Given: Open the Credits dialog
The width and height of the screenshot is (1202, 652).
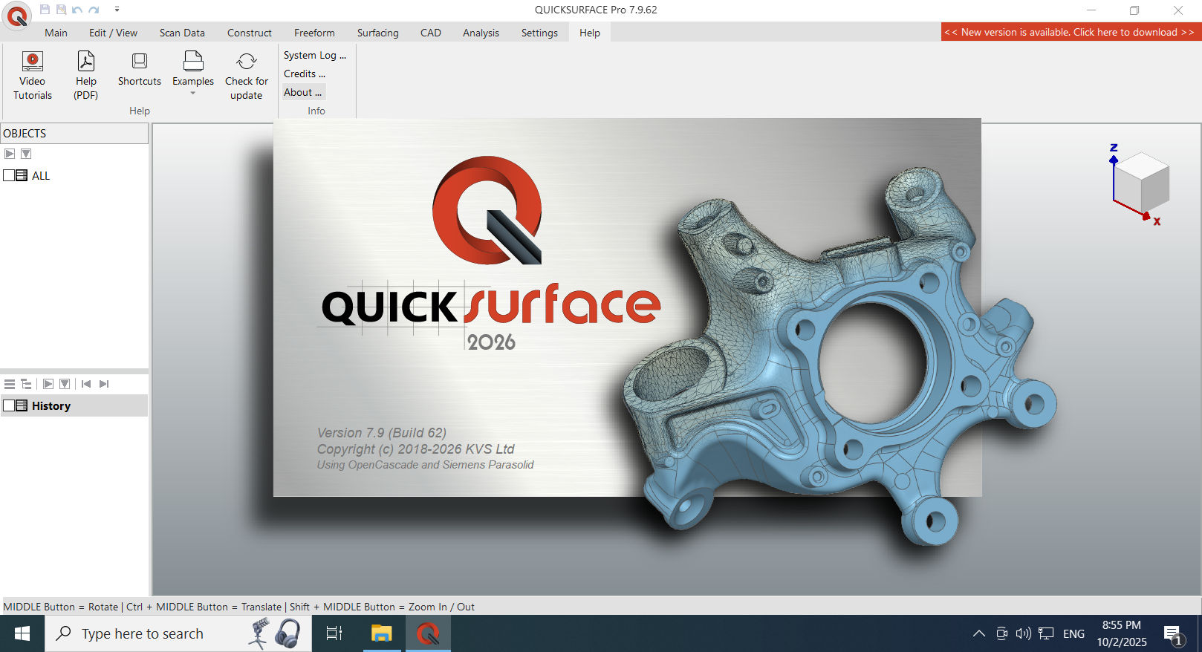Looking at the screenshot, I should coord(305,74).
